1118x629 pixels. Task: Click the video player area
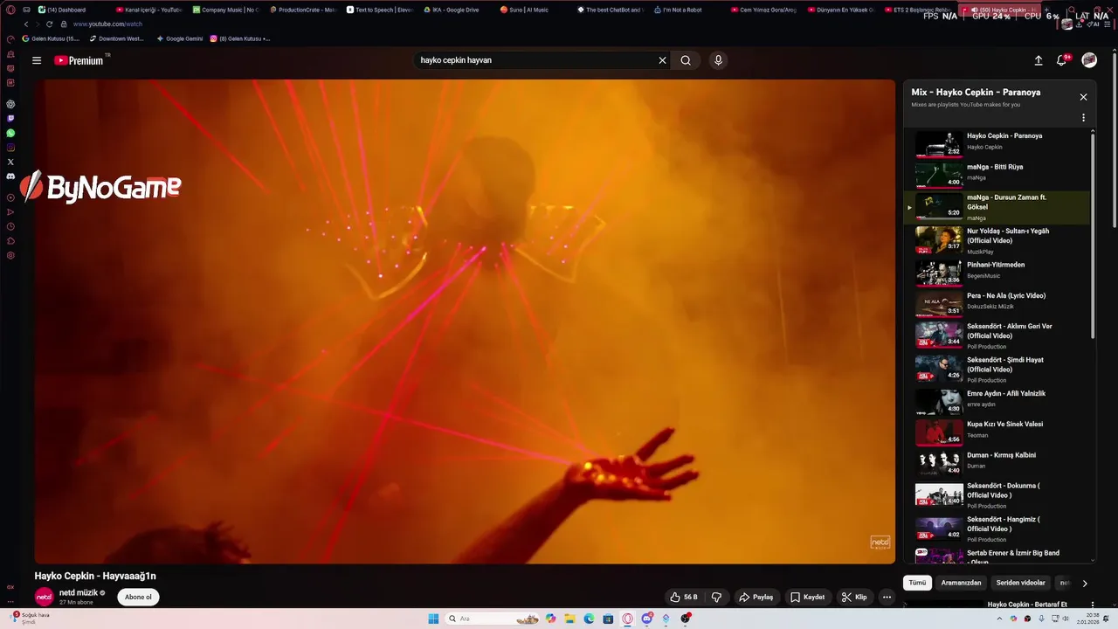(465, 321)
